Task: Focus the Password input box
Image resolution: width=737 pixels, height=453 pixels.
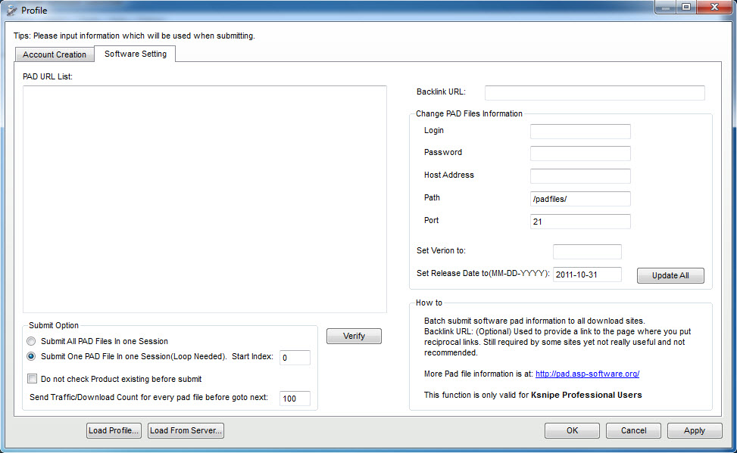Action: (x=580, y=153)
